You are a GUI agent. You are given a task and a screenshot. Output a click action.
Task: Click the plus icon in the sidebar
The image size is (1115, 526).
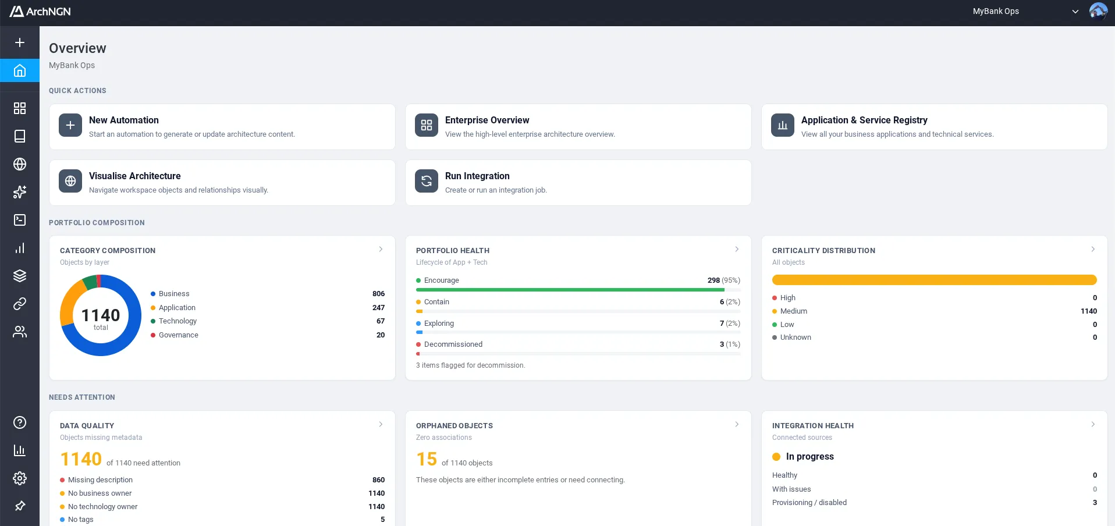20,42
